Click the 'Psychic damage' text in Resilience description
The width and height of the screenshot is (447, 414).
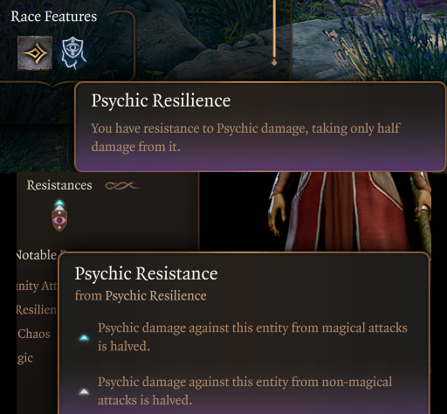pyautogui.click(x=237, y=128)
